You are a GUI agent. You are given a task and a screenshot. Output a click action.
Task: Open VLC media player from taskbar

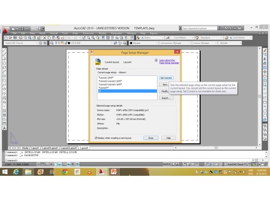pos(89,172)
